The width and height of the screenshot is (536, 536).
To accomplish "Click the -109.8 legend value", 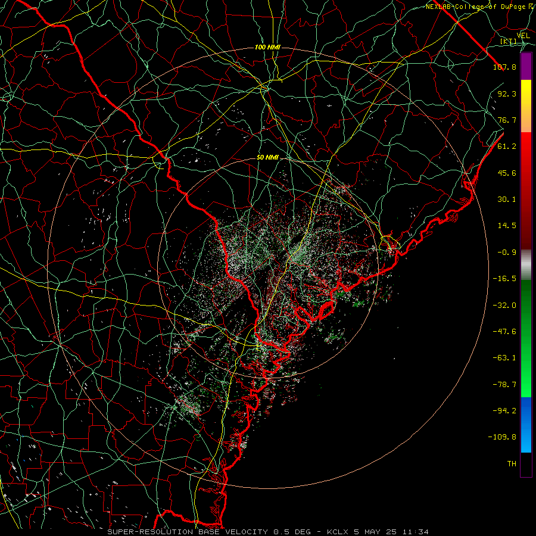I will (x=502, y=437).
